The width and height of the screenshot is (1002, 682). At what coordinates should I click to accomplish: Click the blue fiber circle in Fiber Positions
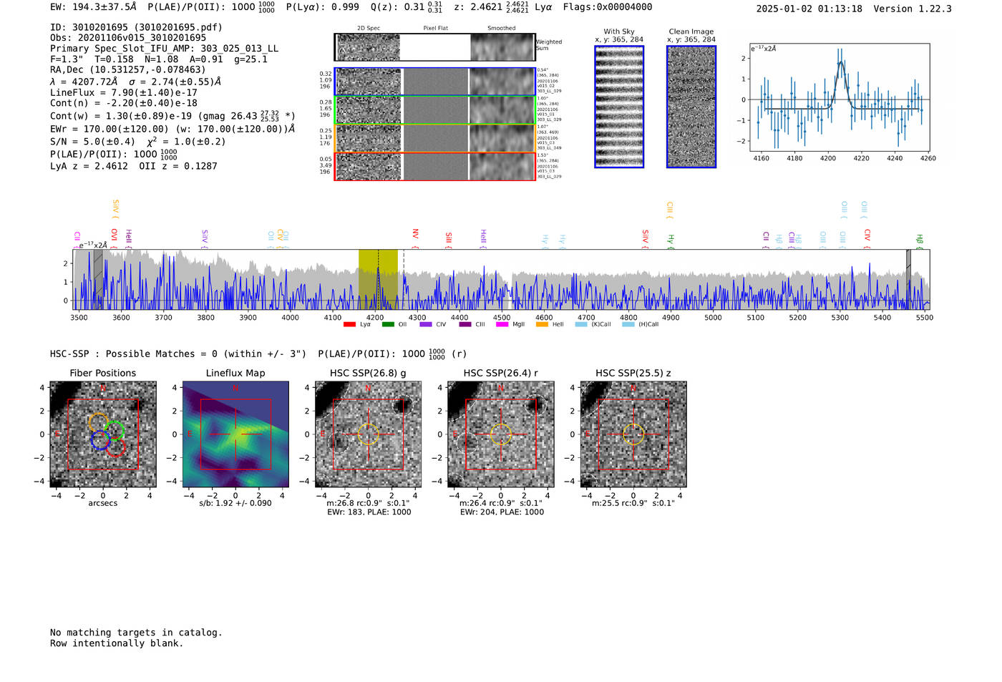pos(101,441)
